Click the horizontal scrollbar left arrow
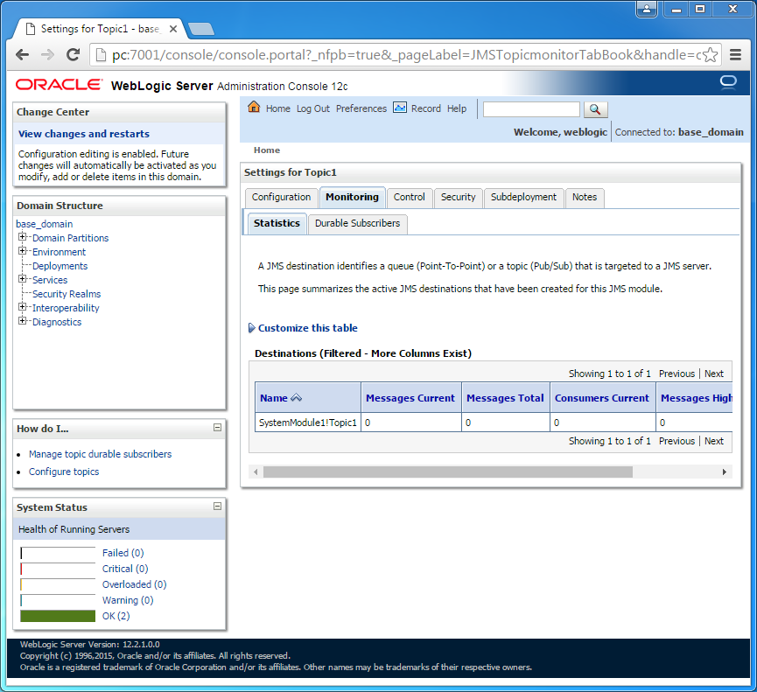Image resolution: width=757 pixels, height=692 pixels. (x=256, y=472)
